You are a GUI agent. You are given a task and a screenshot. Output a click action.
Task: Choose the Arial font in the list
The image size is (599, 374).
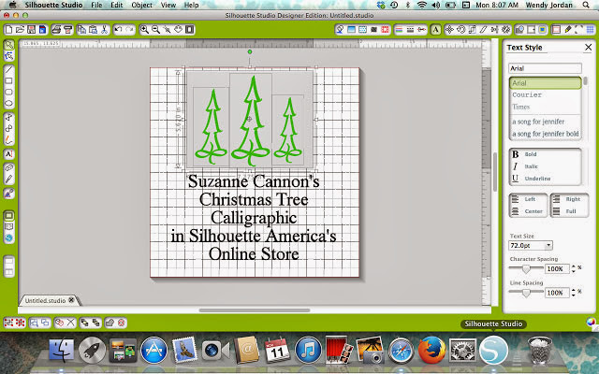click(545, 83)
